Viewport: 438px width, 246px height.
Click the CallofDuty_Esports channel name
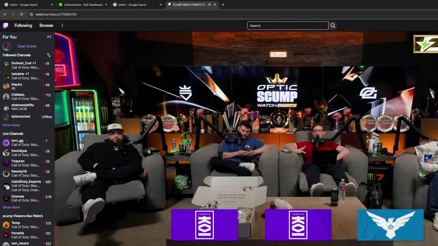(26, 182)
